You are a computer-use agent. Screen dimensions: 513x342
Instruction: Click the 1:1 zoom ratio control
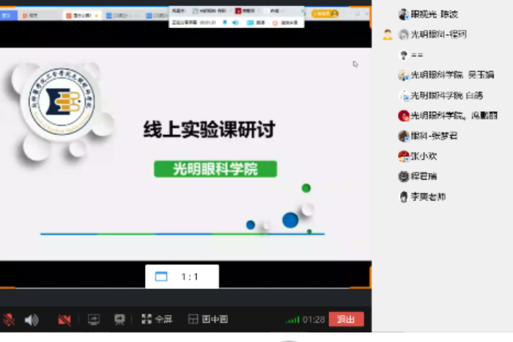coord(181,277)
